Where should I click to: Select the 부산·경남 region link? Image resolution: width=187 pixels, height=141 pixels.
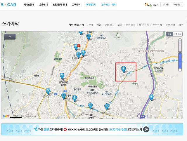click(170, 25)
